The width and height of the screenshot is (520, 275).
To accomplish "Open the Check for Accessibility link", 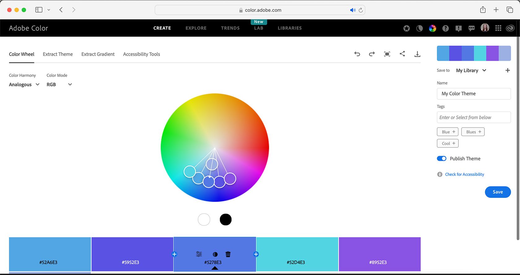I will coord(464,174).
